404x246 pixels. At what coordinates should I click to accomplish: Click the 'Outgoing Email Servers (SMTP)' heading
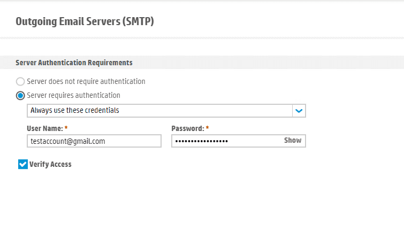click(x=85, y=21)
